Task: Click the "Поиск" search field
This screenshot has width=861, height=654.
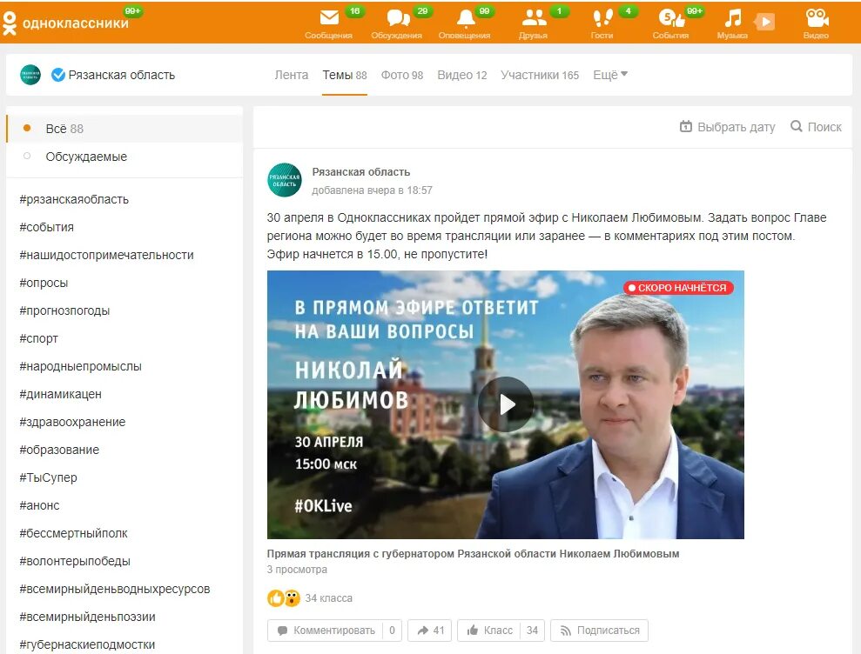Action: 816,127
